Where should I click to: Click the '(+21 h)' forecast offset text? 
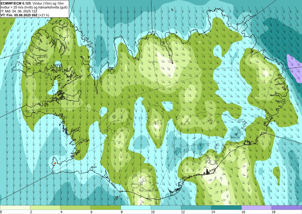coord(44,15)
